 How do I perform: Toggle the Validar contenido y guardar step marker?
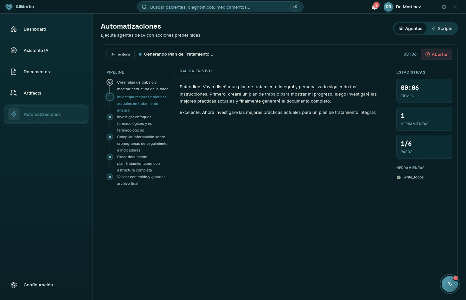coord(110,177)
